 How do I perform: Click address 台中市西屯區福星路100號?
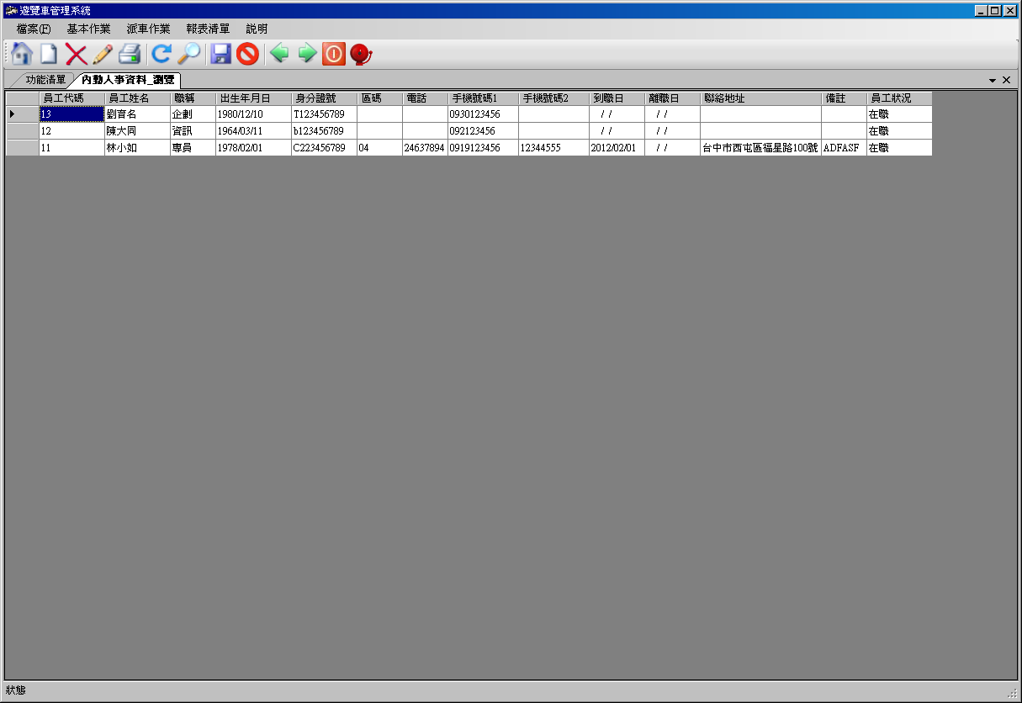(760, 147)
